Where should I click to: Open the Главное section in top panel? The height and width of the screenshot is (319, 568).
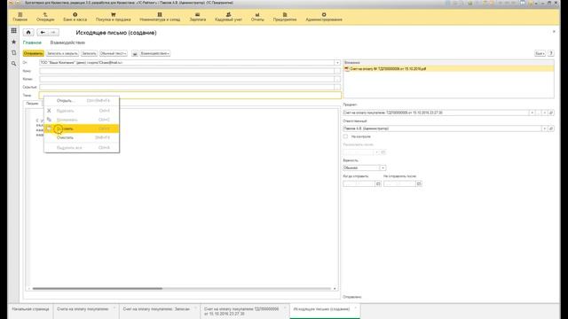pos(20,17)
